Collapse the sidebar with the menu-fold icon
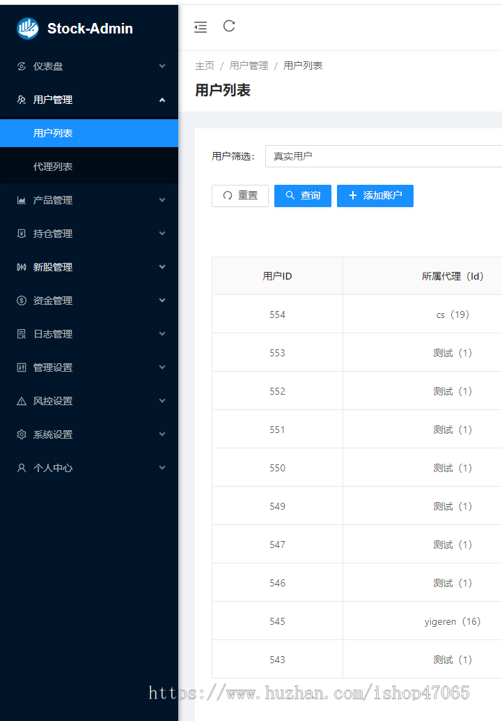Viewport: 502px width, 721px height. click(x=201, y=27)
